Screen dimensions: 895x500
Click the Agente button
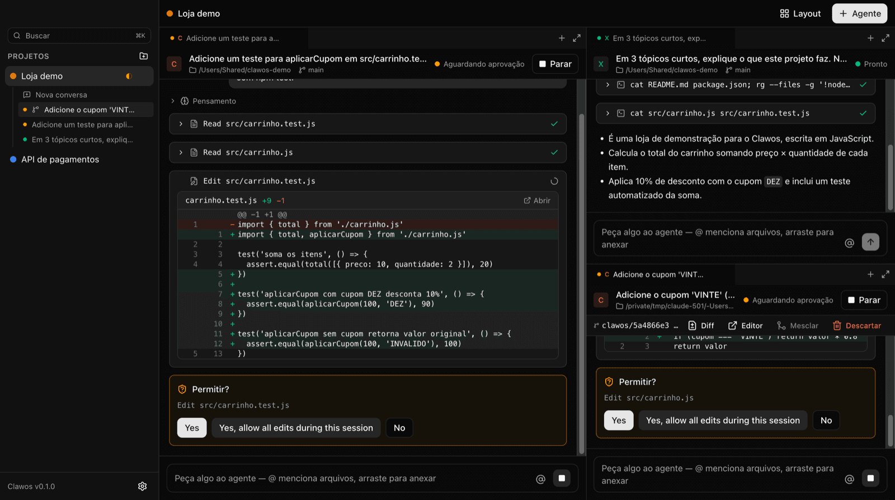coord(860,13)
